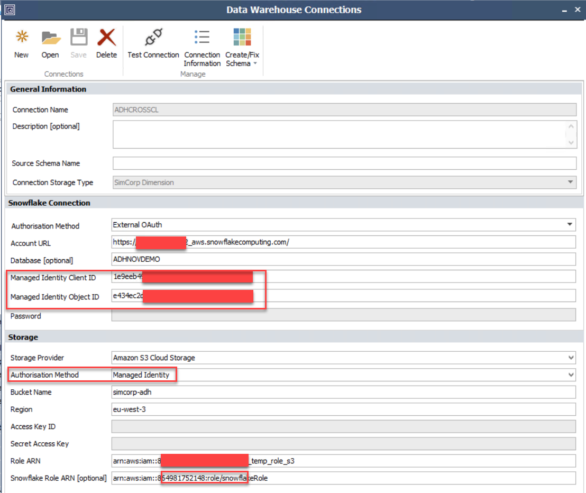Click the Snowflake Role ARN [optional] label
Viewport: 586px width, 493px height.
coord(59,478)
